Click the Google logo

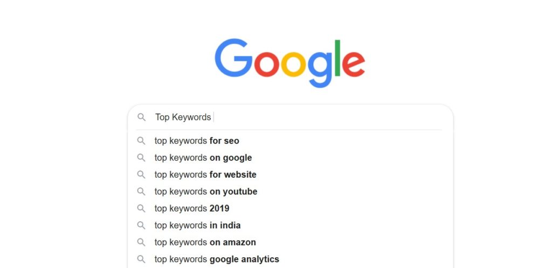click(289, 62)
